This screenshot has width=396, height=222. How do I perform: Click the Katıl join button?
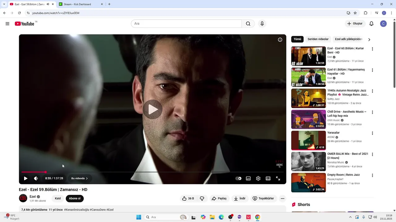click(58, 199)
